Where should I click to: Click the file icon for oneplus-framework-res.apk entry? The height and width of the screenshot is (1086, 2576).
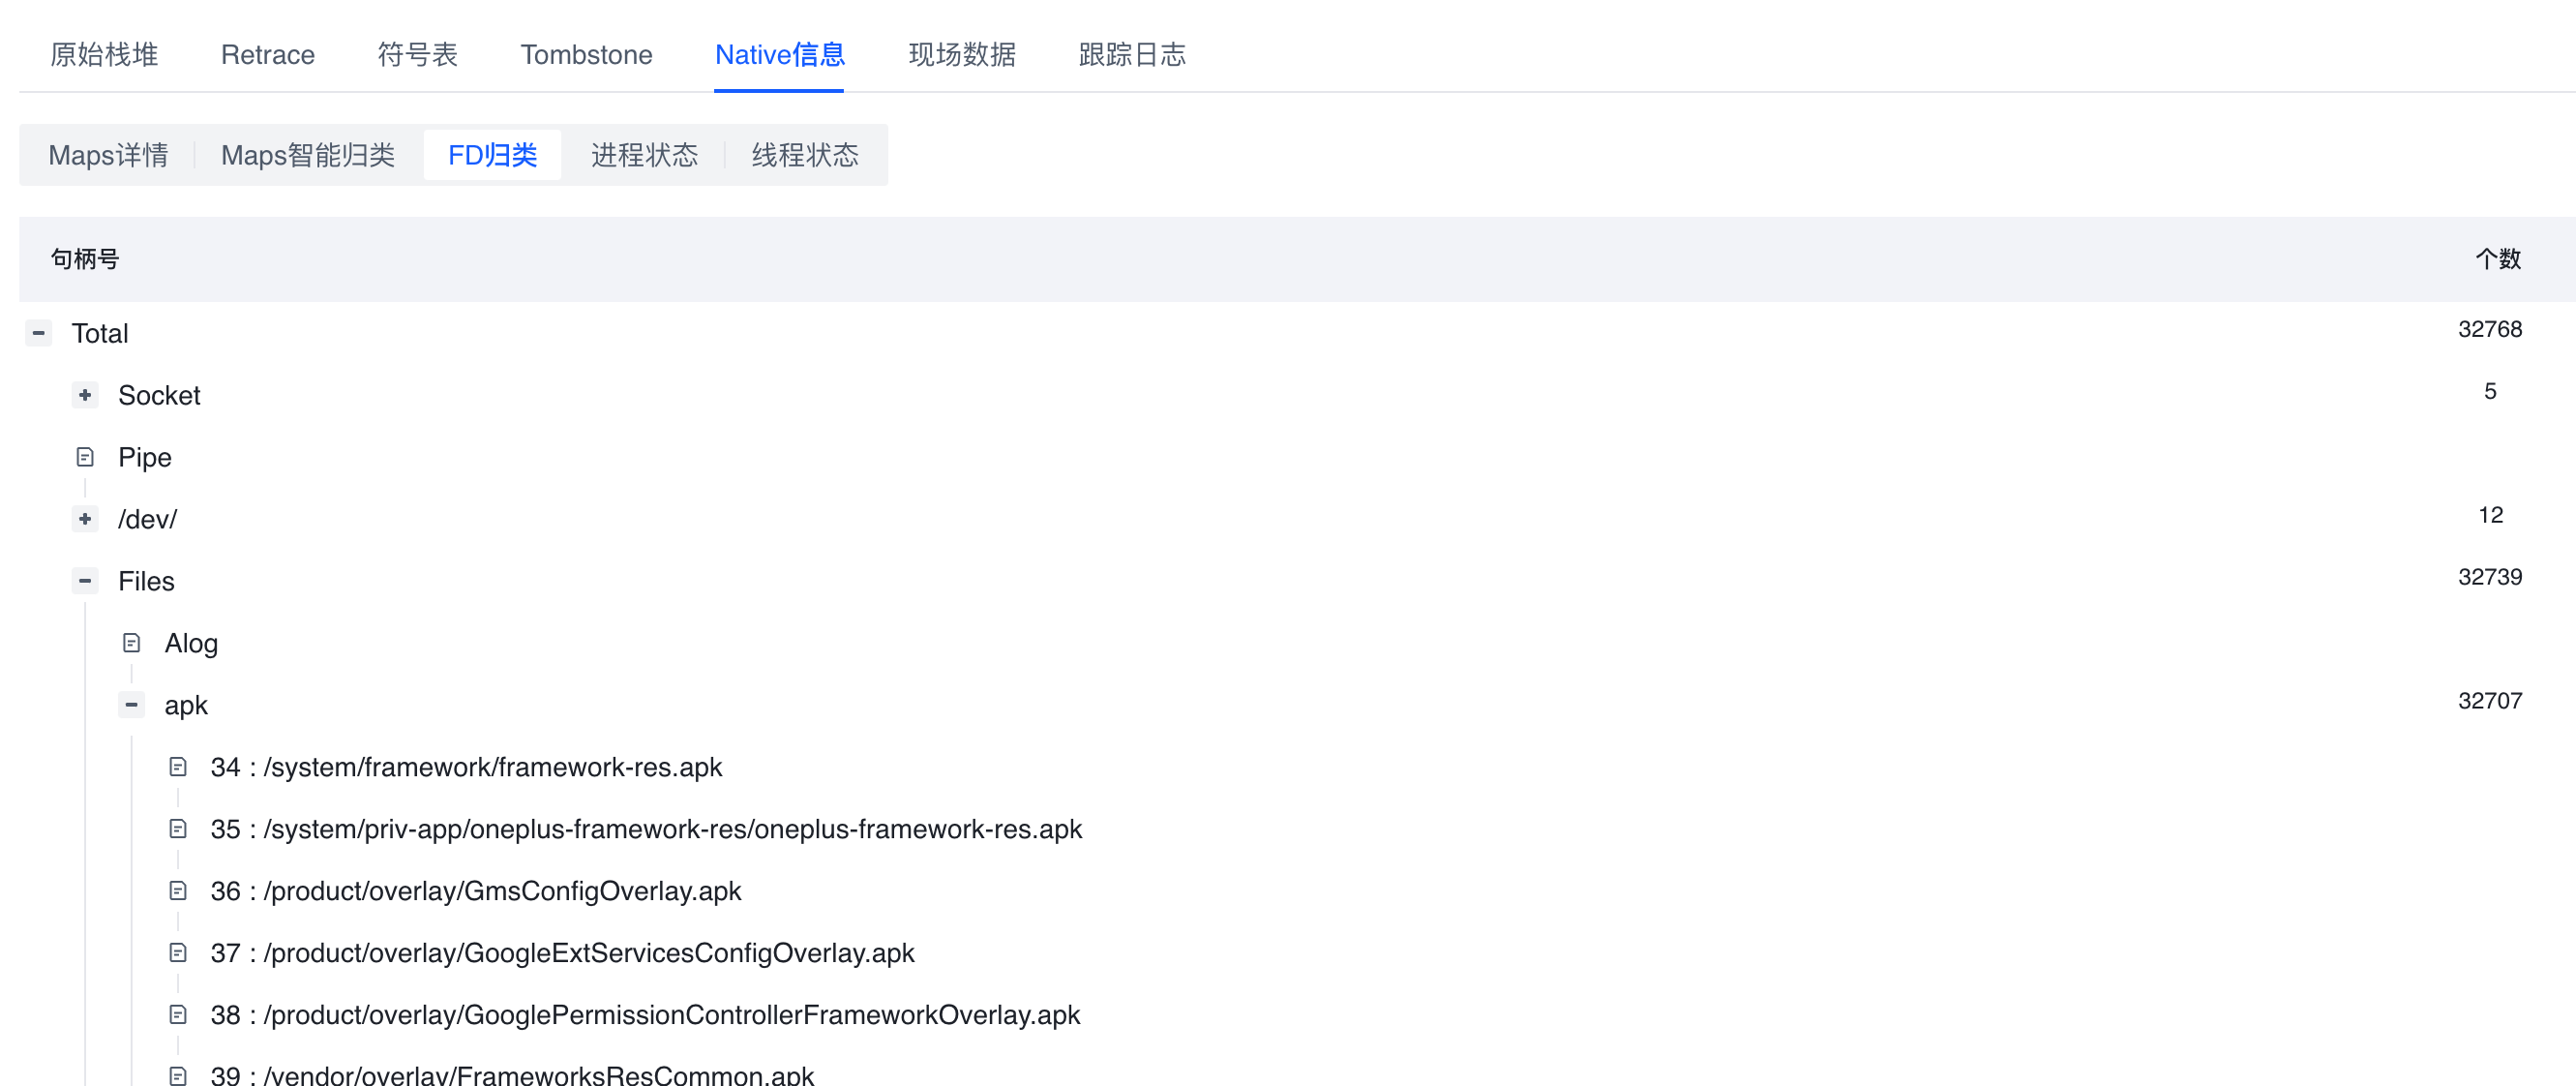click(178, 829)
